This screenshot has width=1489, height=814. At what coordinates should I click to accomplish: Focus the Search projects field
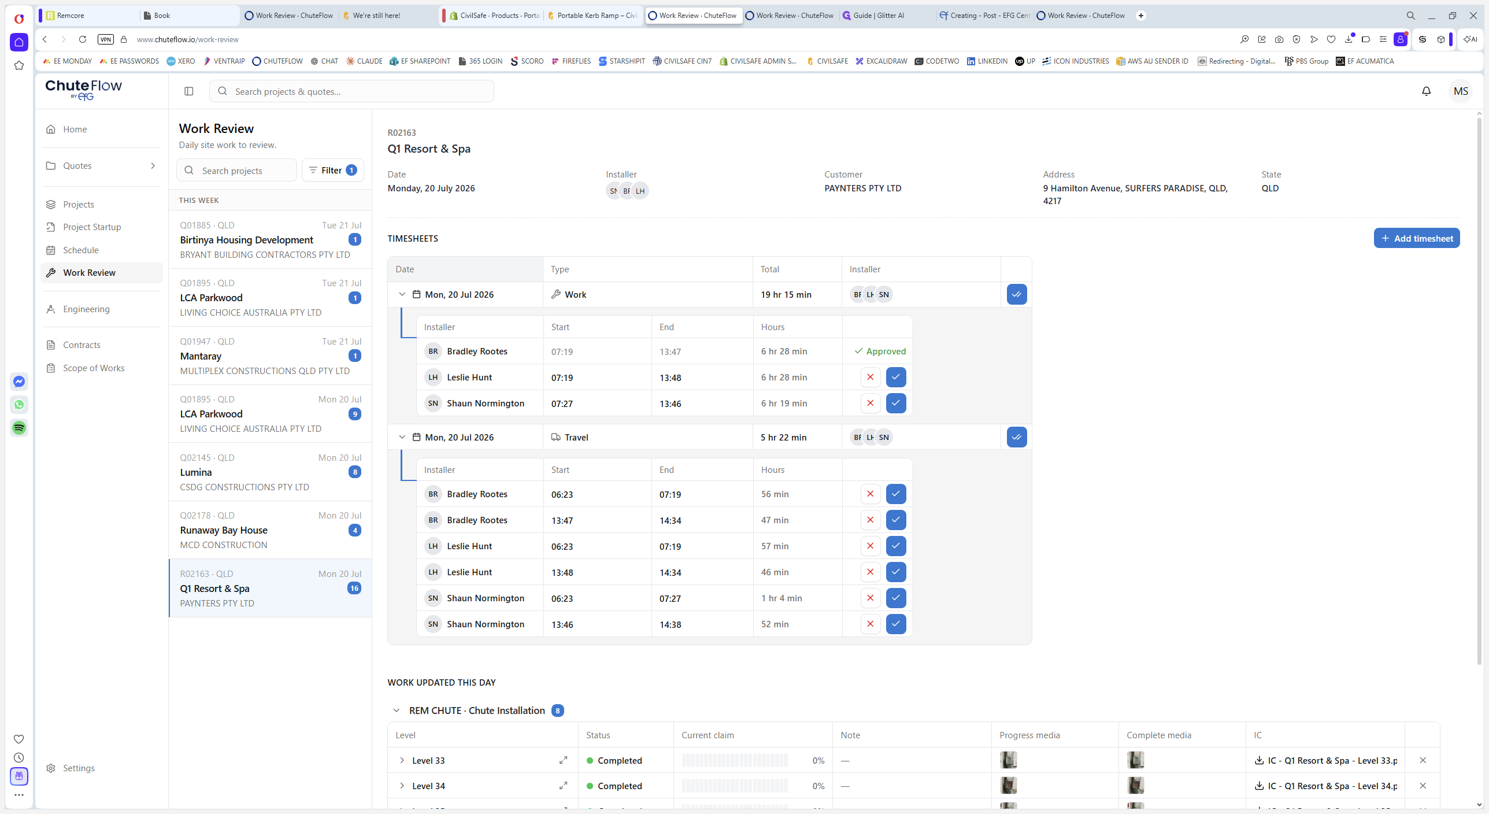(236, 170)
